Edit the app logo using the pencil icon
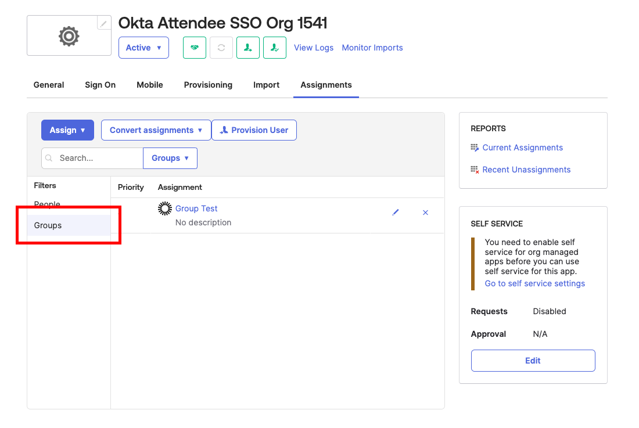The height and width of the screenshot is (428, 639). pyautogui.click(x=104, y=23)
